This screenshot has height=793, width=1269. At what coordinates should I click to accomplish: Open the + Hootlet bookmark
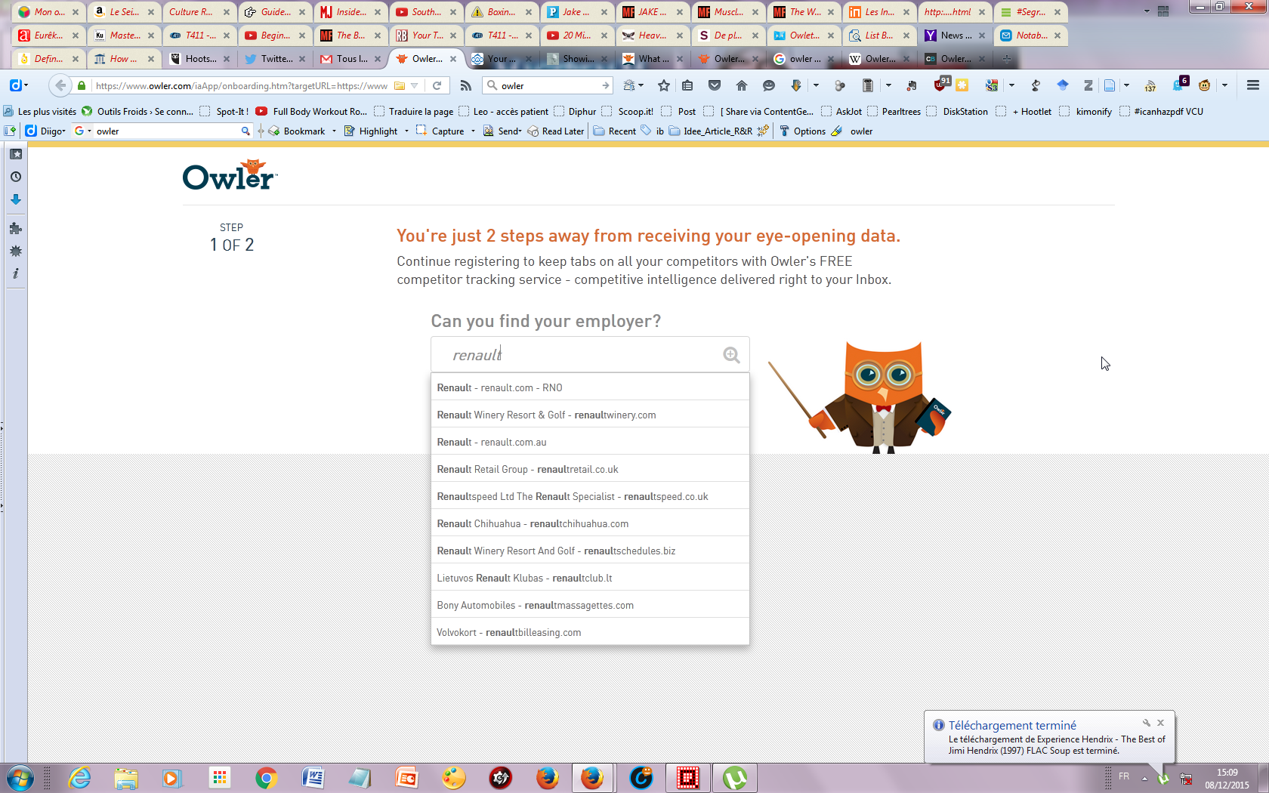[x=1024, y=111]
